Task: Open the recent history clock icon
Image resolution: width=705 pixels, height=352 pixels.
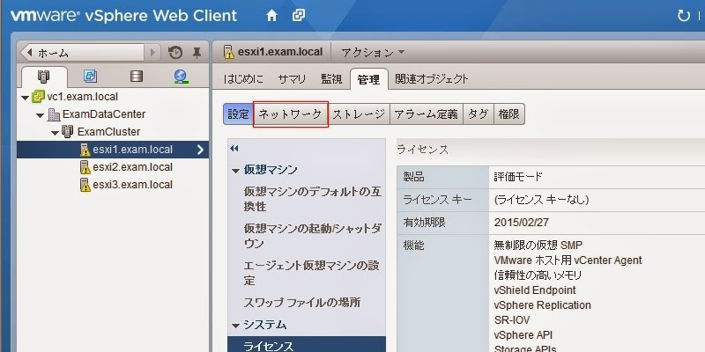Action: coord(175,53)
